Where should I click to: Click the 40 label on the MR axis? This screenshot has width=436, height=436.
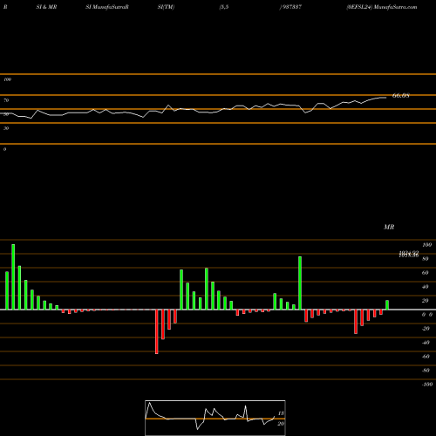point(426,287)
